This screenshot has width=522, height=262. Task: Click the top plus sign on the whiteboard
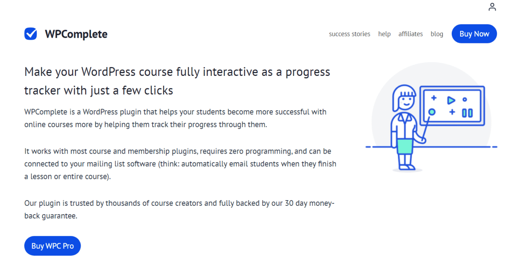pyautogui.click(x=434, y=98)
